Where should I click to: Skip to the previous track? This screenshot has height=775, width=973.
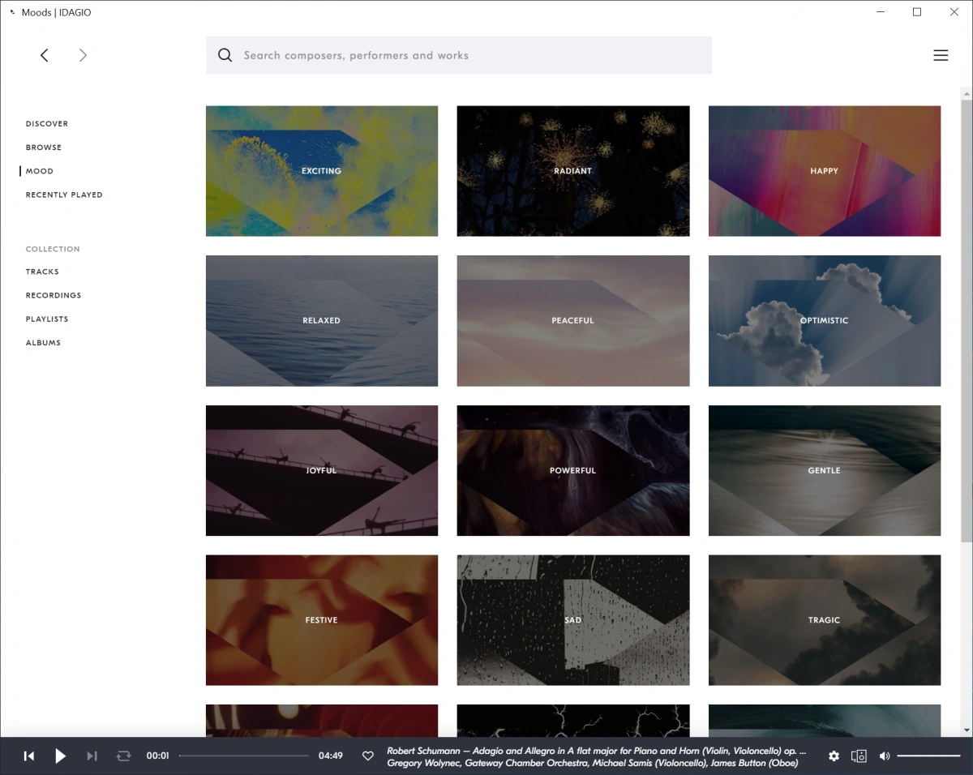29,756
